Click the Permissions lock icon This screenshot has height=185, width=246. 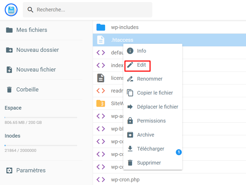tap(130, 120)
